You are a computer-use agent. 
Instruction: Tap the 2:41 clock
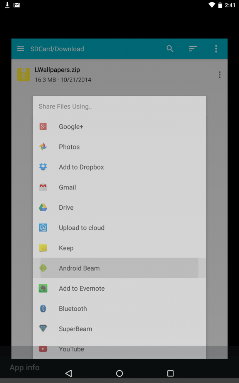pyautogui.click(x=230, y=5)
